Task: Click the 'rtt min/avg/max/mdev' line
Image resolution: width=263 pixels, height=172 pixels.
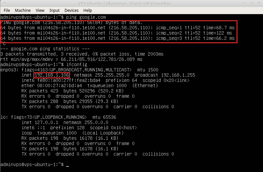Action: [x=71, y=59]
